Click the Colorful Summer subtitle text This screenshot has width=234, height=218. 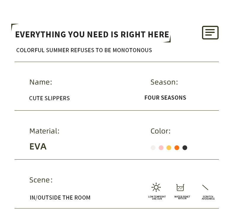(84, 50)
